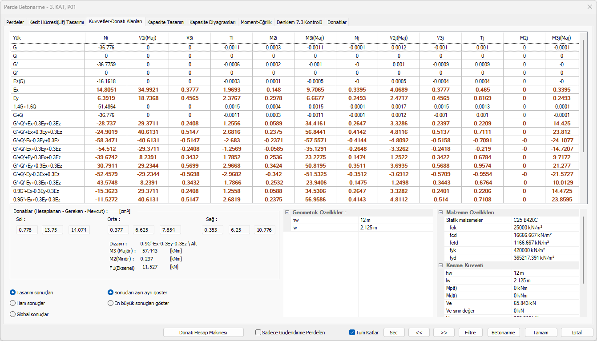597x341 pixels.
Task: Collapse the Kesme Kuvveti section
Action: click(x=441, y=265)
